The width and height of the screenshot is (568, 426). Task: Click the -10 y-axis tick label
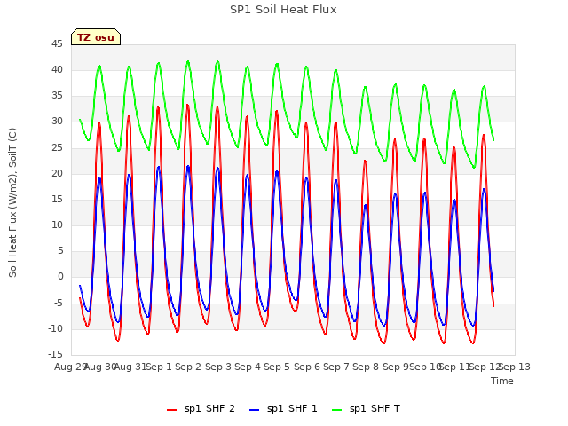(x=55, y=328)
